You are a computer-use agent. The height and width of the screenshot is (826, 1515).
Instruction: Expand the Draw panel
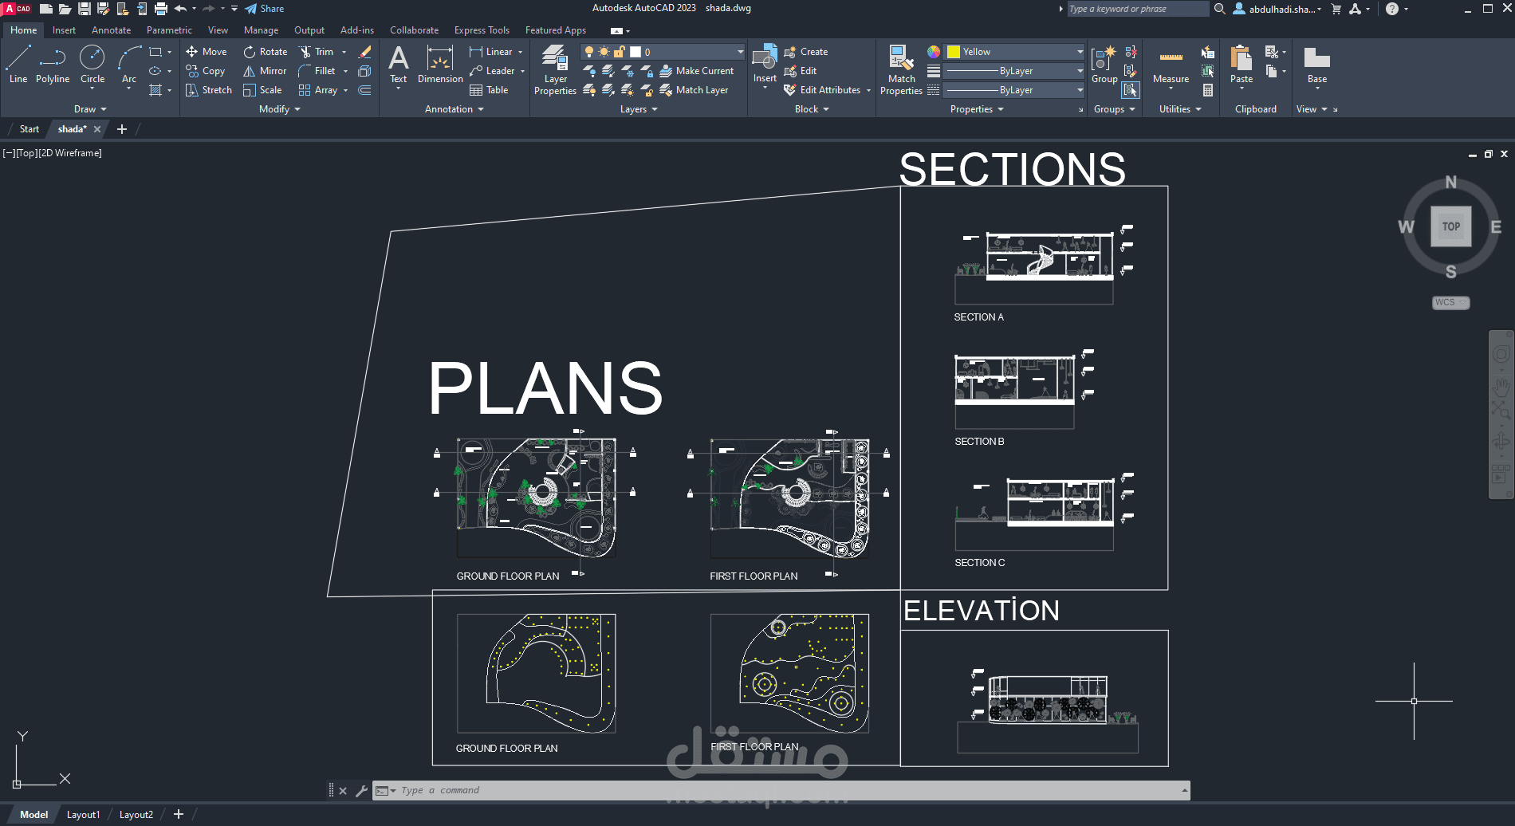pos(90,109)
